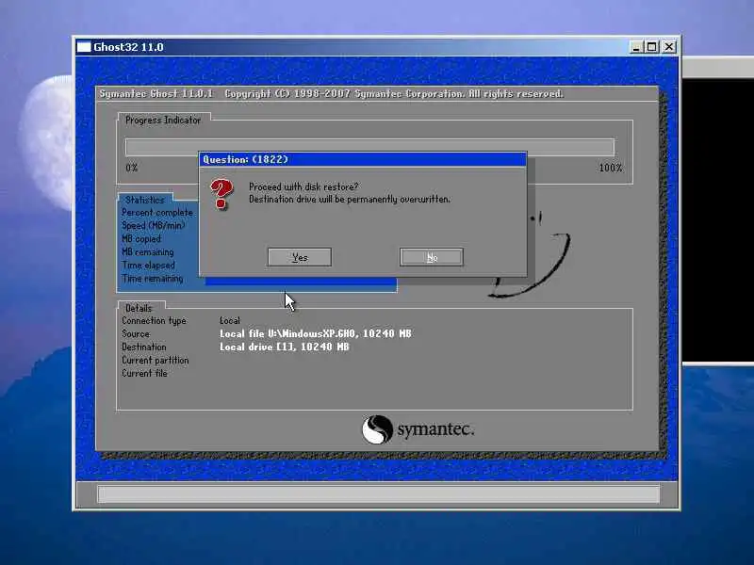Viewport: 754px width, 565px height.
Task: Click the 'Percent complete' statistic label
Action: 157,213
